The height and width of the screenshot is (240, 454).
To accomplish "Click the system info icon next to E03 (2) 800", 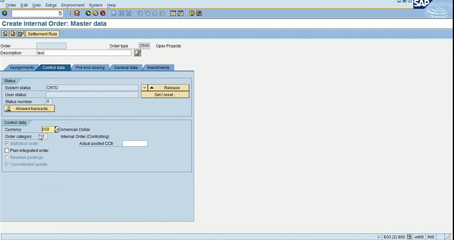I will click(x=409, y=237).
